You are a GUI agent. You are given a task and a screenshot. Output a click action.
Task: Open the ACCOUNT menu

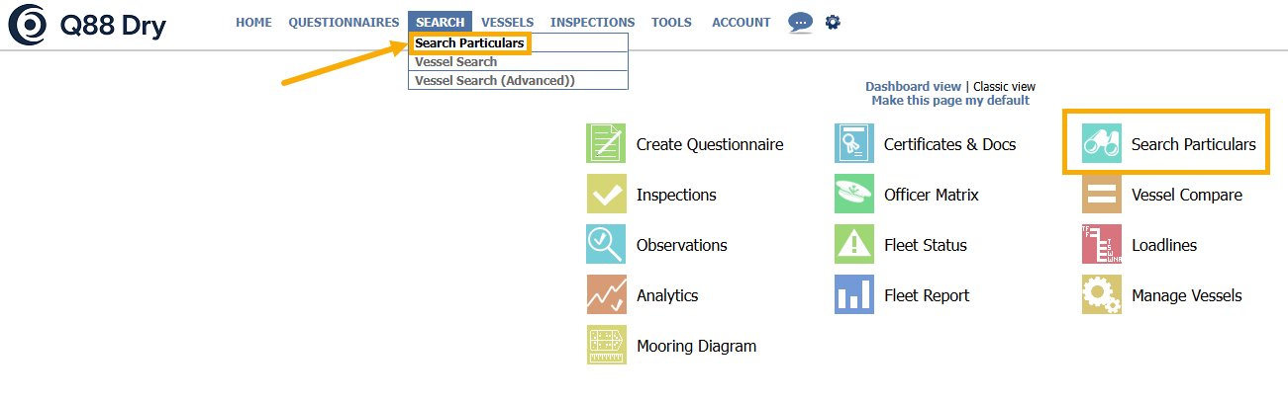tap(741, 22)
